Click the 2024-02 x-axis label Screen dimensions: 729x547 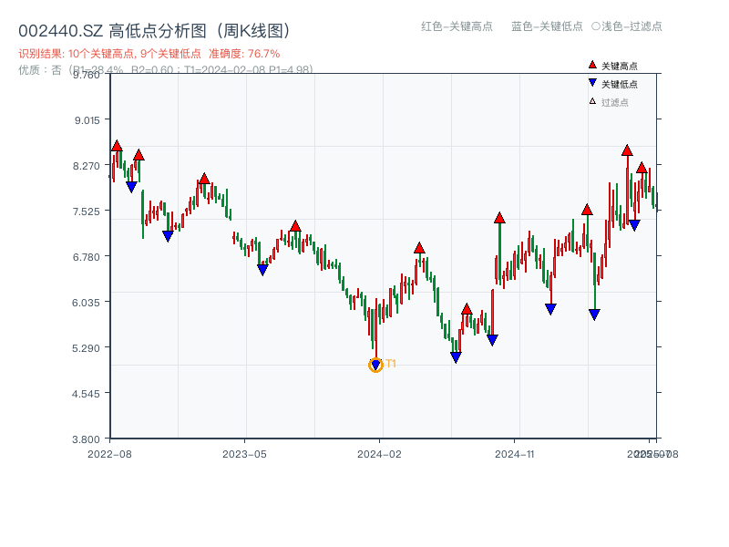click(x=379, y=453)
